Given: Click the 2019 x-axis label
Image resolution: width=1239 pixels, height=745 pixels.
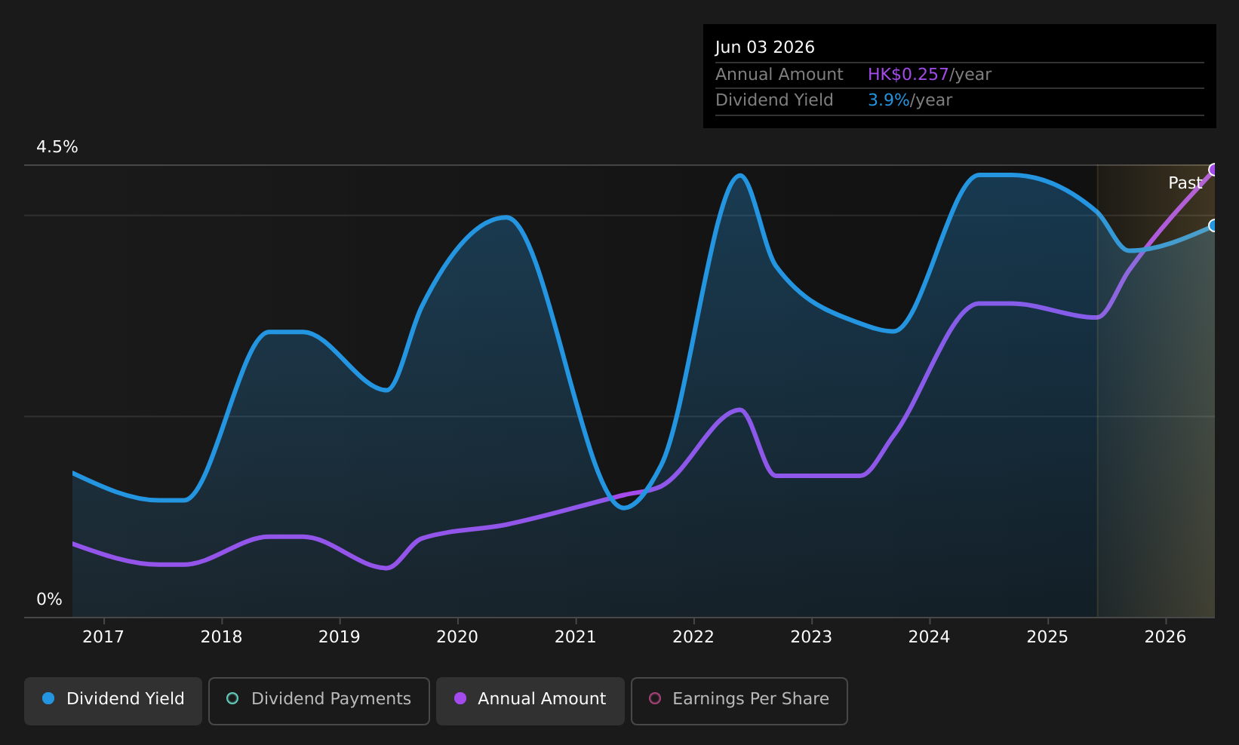Looking at the screenshot, I should 340,637.
